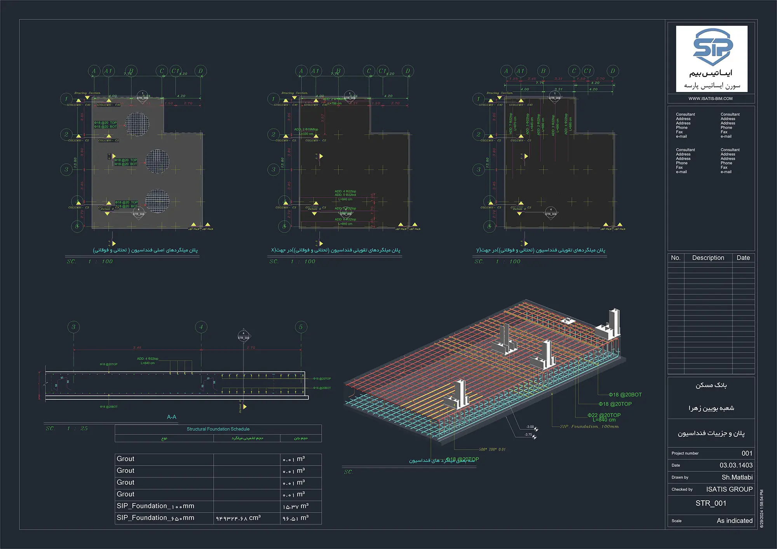Click the bottom hatched circle in left plan
This screenshot has width=777, height=549.
click(x=157, y=201)
